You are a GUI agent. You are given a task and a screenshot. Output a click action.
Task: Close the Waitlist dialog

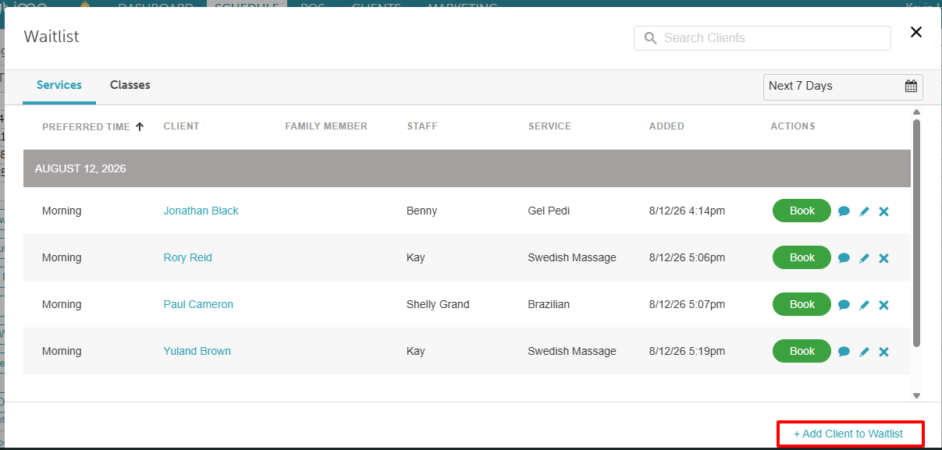[916, 32]
